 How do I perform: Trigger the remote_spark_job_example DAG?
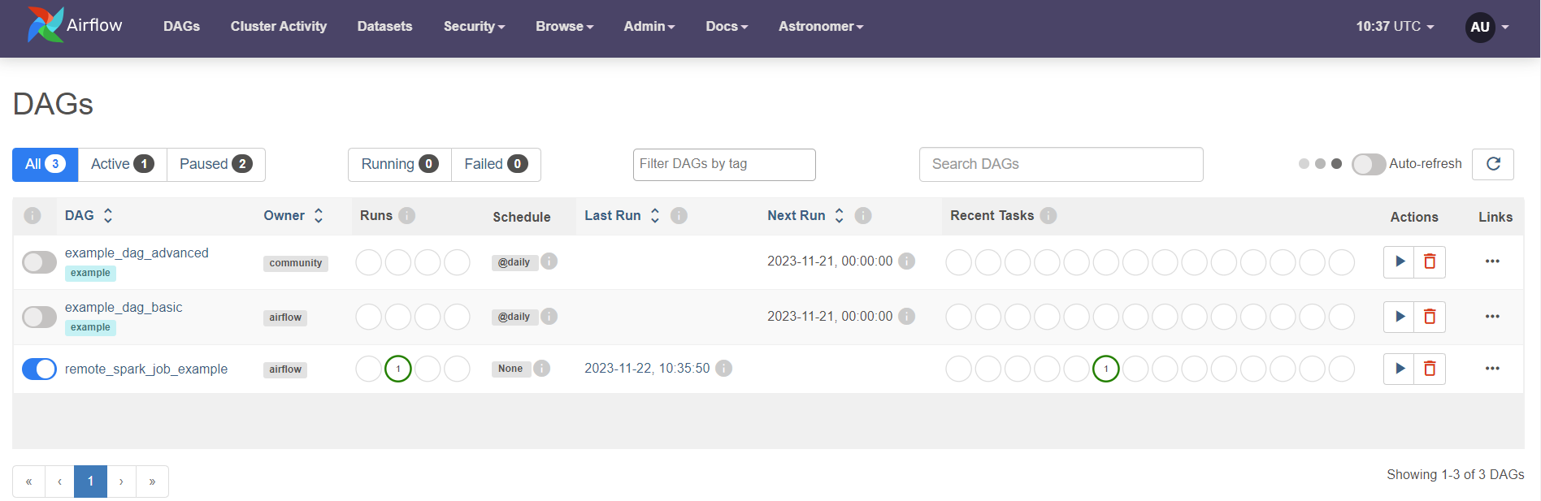pos(1399,369)
